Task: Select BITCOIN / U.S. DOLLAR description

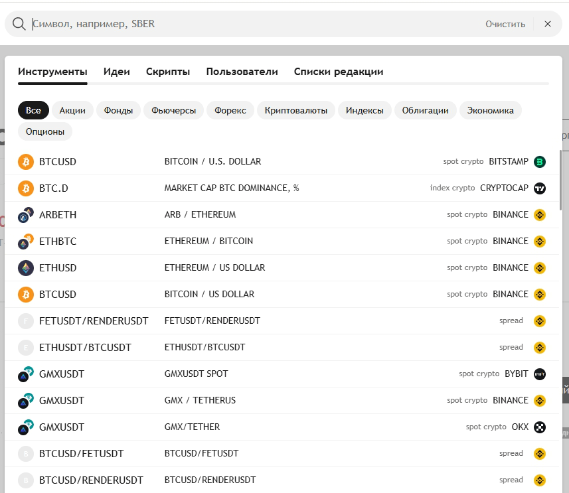Action: [212, 161]
